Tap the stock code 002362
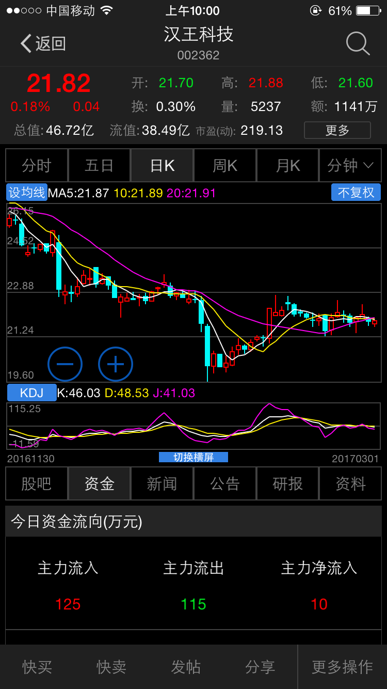Image resolution: width=387 pixels, height=689 pixels. point(199,55)
